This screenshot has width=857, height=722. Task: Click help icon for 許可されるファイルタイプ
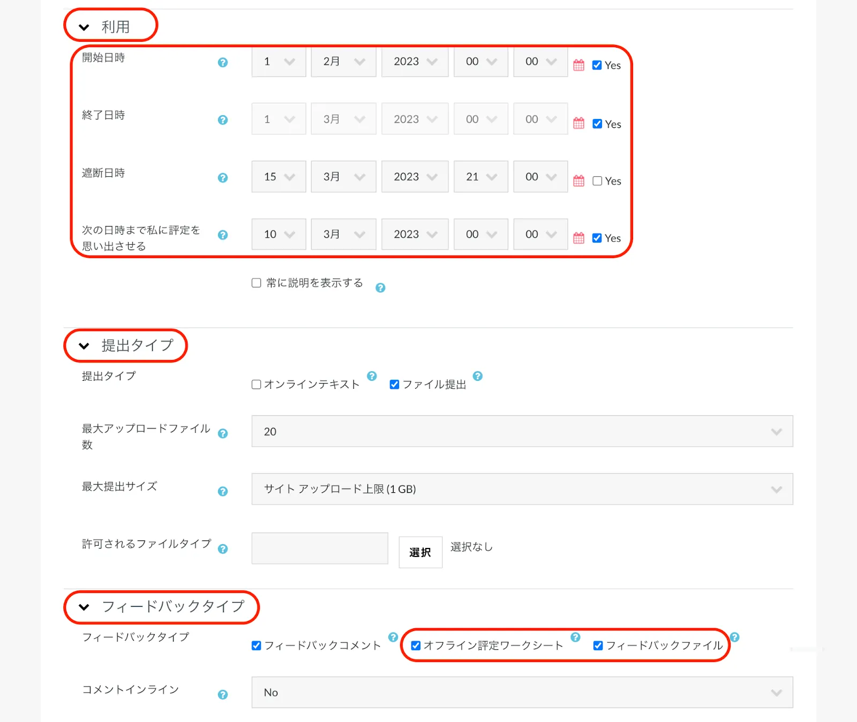click(x=223, y=549)
